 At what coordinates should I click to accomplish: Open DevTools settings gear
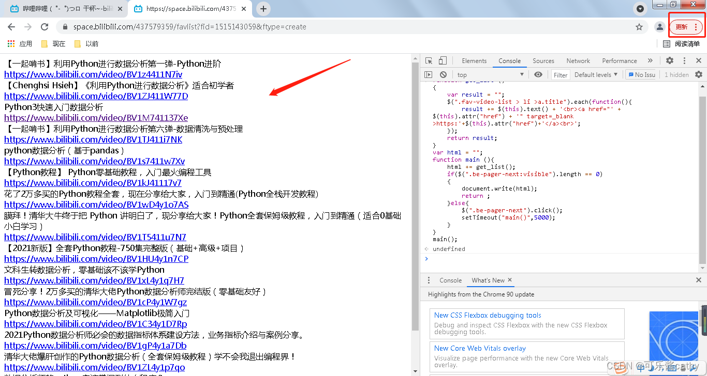pyautogui.click(x=669, y=61)
